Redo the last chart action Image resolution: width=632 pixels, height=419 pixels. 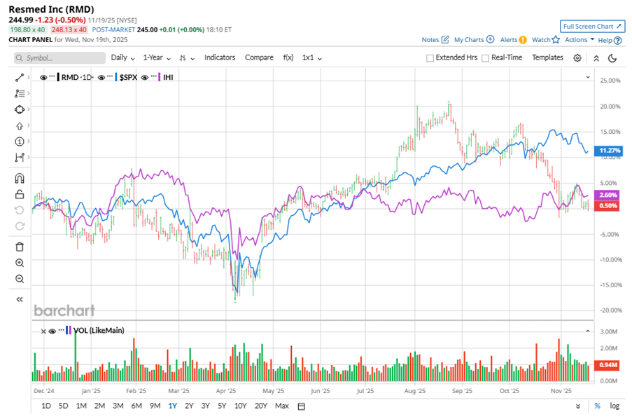point(20,226)
